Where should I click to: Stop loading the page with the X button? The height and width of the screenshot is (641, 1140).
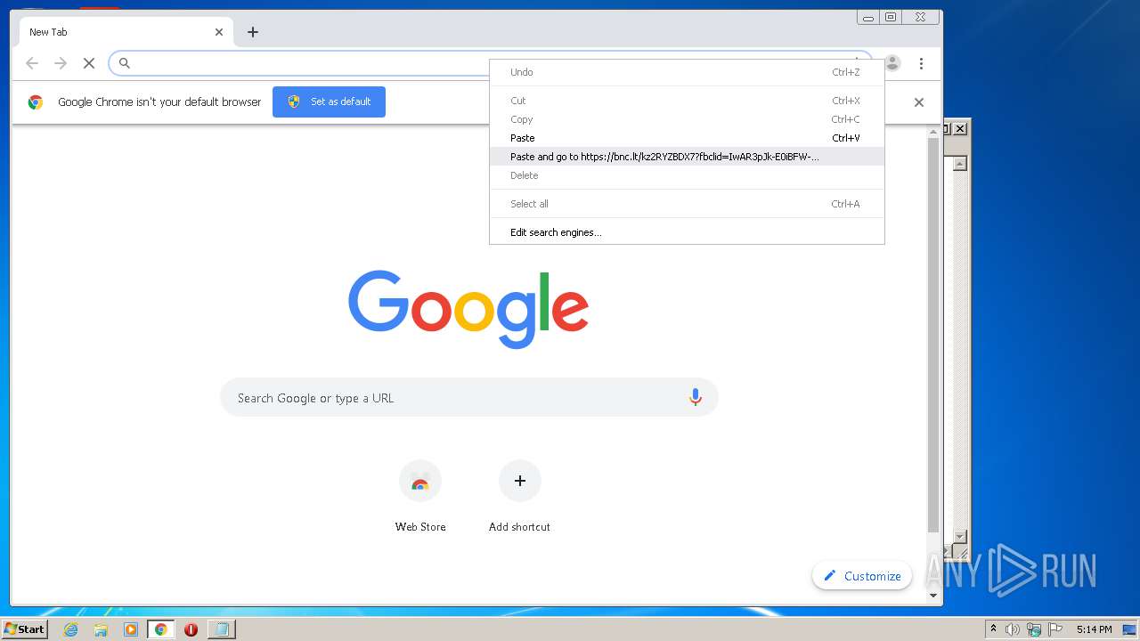pos(89,63)
